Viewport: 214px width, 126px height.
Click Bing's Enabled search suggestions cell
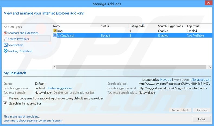(x=163, y=31)
